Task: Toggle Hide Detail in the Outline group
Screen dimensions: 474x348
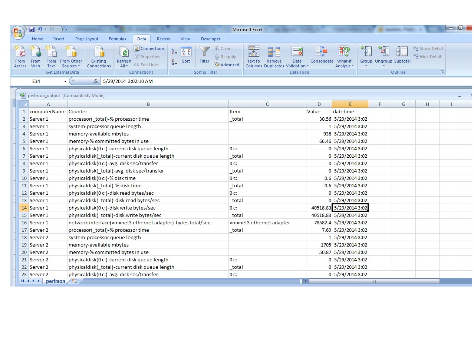Action: (427, 56)
